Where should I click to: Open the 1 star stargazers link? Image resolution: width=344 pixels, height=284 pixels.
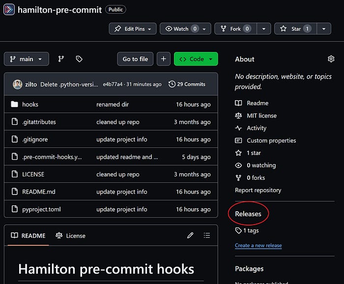[x=254, y=153]
